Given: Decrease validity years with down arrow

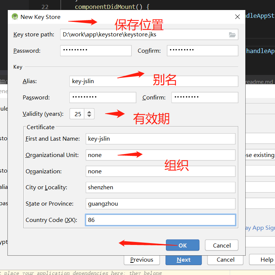Looking at the screenshot, I should (x=89, y=116).
